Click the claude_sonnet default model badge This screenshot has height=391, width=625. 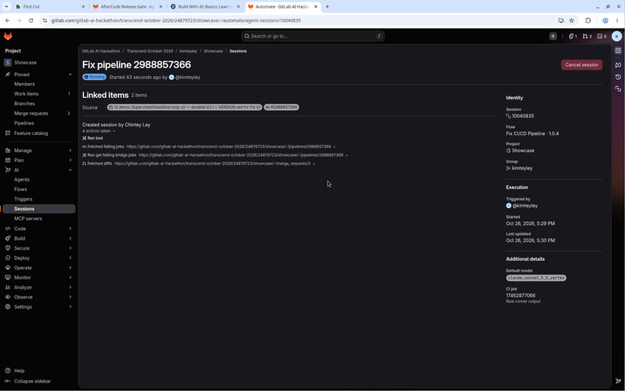point(536,278)
